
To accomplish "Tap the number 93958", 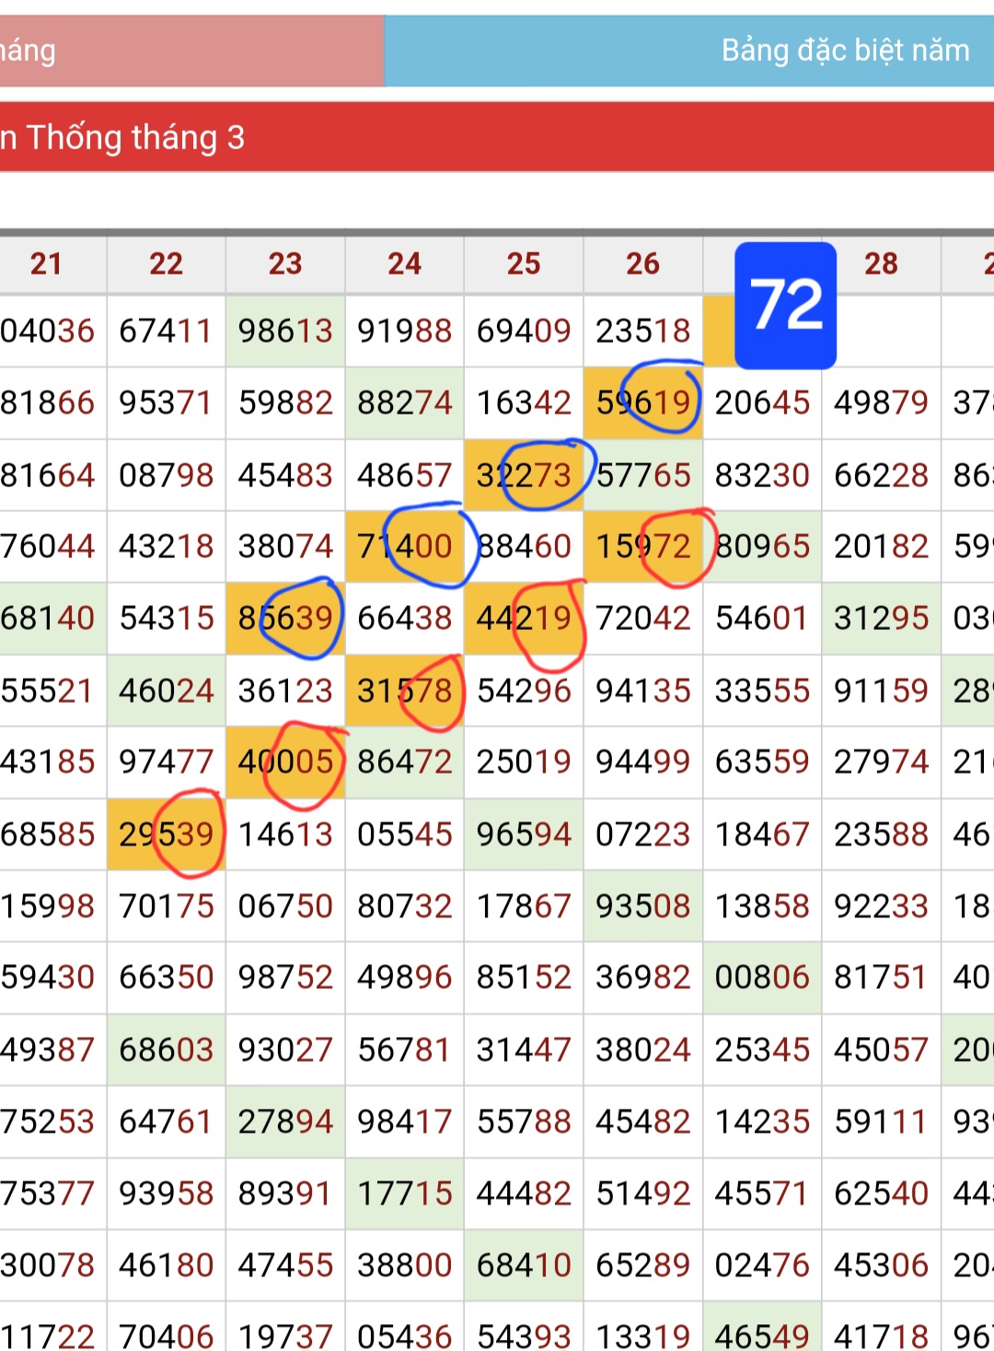I will tap(167, 1194).
